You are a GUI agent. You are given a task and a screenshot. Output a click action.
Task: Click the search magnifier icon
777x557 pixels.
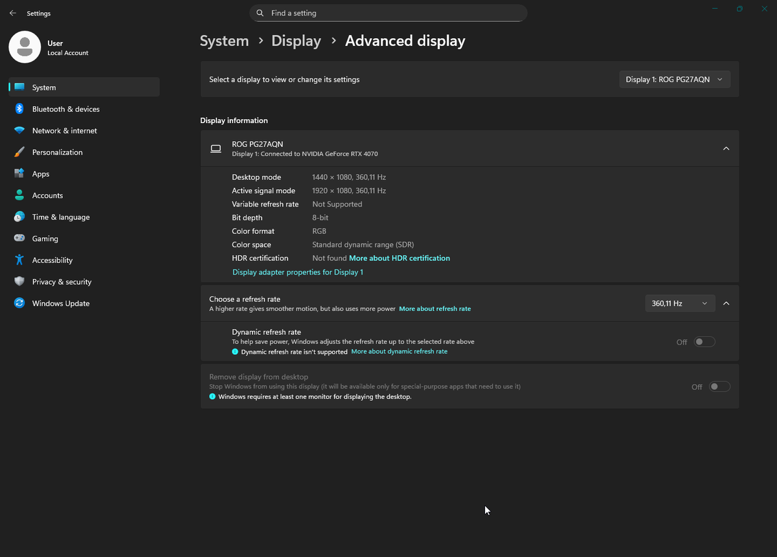pyautogui.click(x=260, y=13)
